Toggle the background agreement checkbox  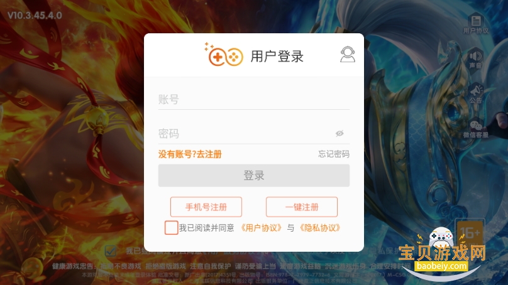(110, 250)
